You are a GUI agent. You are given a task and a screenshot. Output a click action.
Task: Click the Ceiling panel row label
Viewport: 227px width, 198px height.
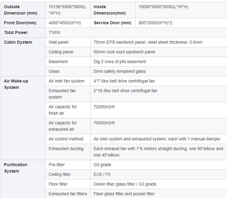pos(61,52)
